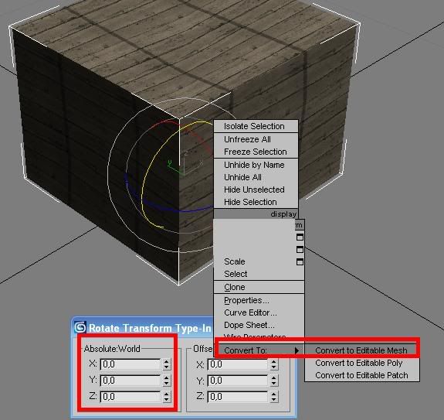Choose Clone from the context menu
Screen dimensions: 444x420
tap(235, 287)
